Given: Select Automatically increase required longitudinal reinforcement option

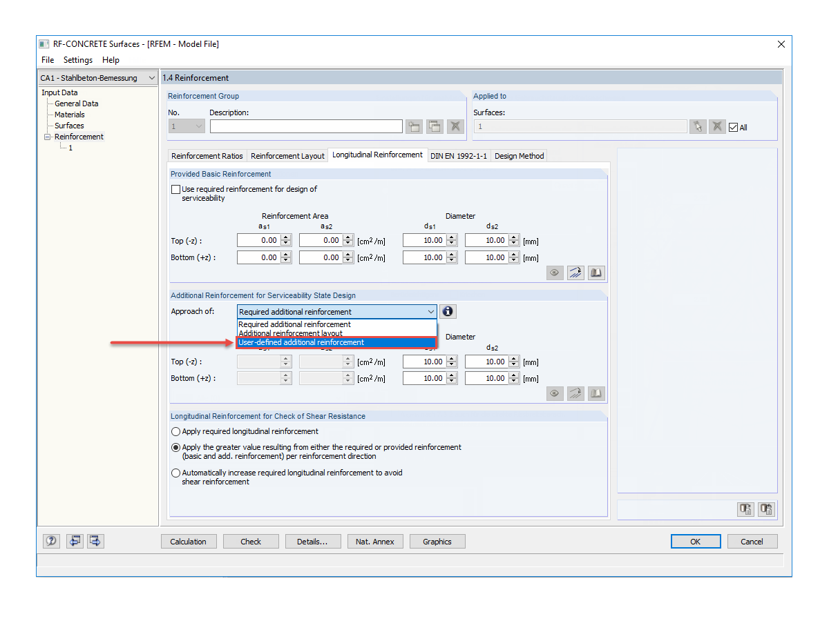Looking at the screenshot, I should (x=175, y=473).
